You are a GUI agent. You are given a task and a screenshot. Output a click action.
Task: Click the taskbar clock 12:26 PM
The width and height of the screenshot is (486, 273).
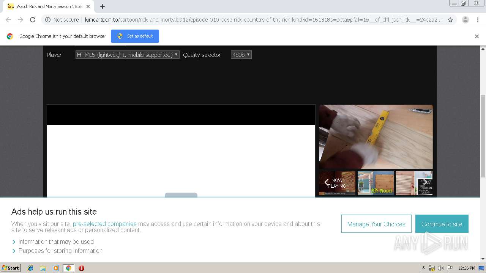tap(467, 268)
